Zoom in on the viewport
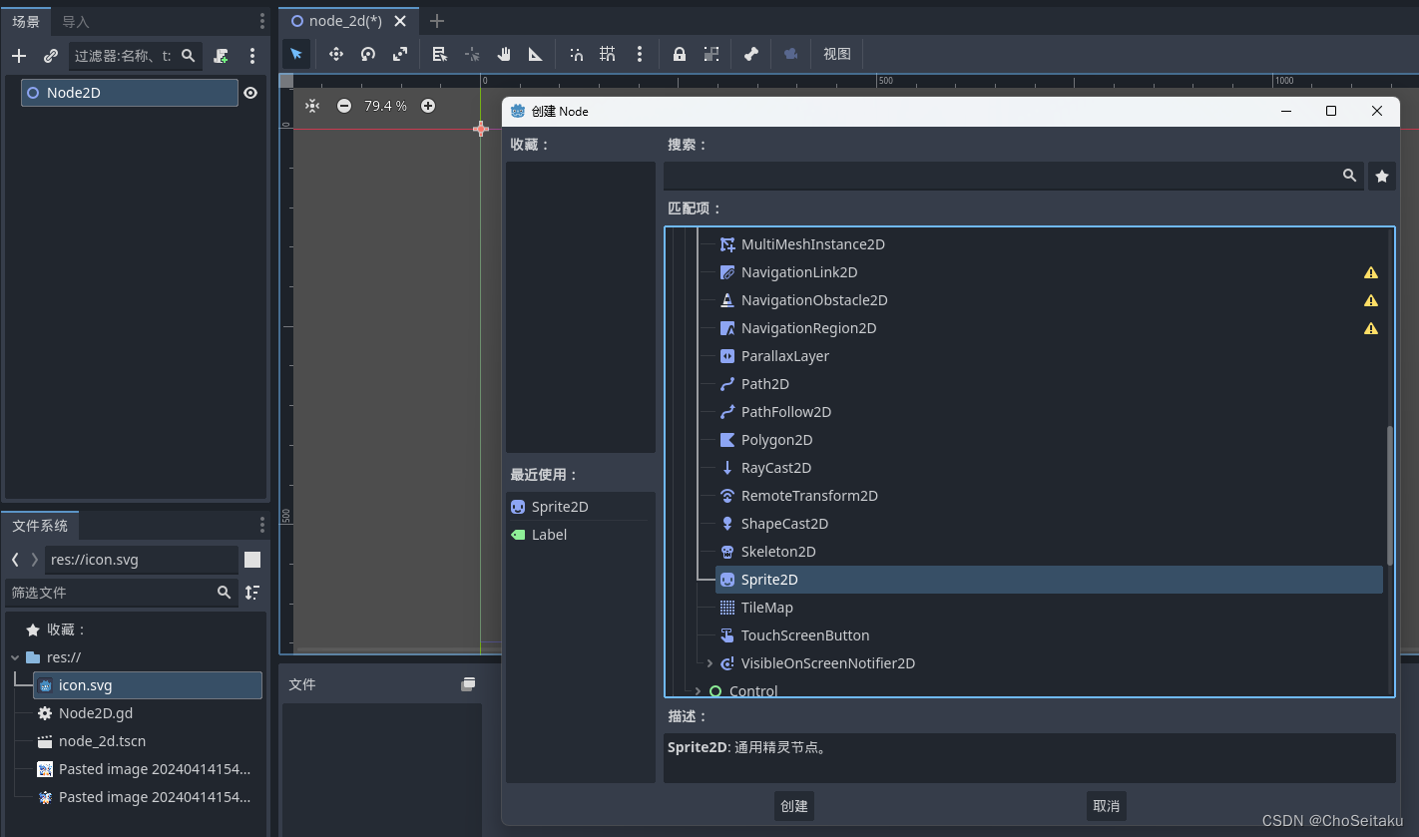The width and height of the screenshot is (1419, 837). coord(428,106)
